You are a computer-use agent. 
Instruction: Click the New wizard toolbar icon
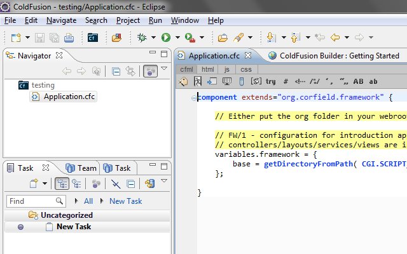[x=16, y=38]
